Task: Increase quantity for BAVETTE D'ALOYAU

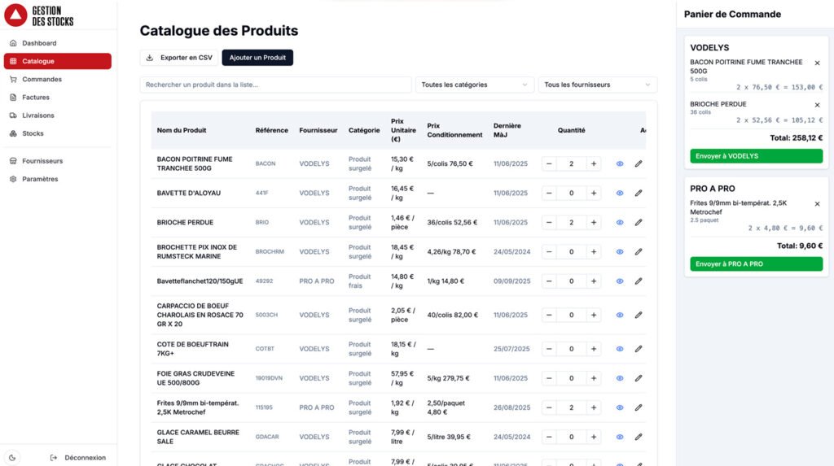Action: 594,194
